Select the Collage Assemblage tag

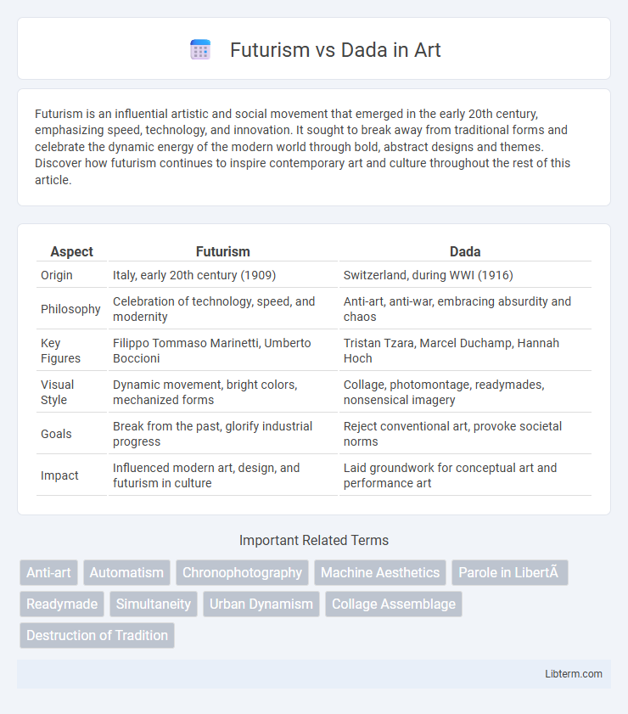tap(394, 604)
